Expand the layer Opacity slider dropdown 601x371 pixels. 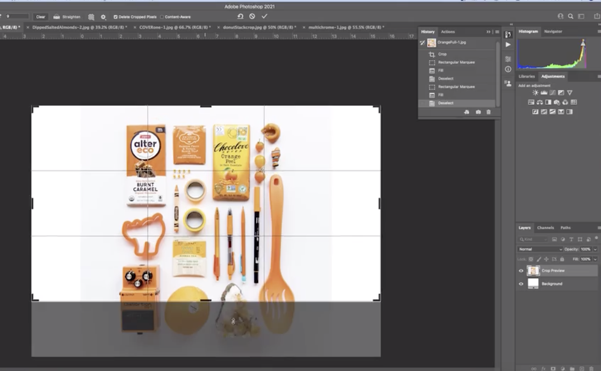[x=595, y=249]
